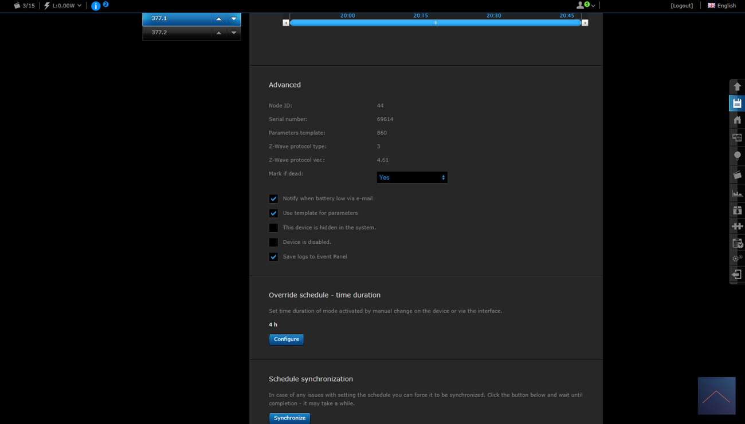The width and height of the screenshot is (745, 424).
Task: Click the scroll-to-top arrow icon in sidebar
Action: click(737, 86)
